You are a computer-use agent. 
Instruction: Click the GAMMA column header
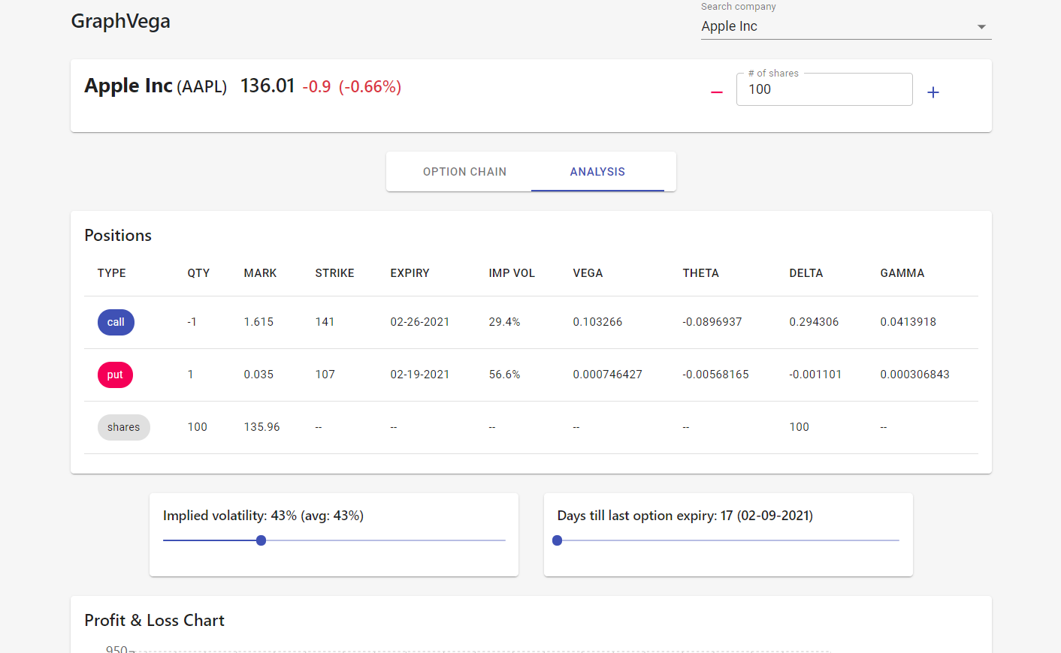click(902, 273)
